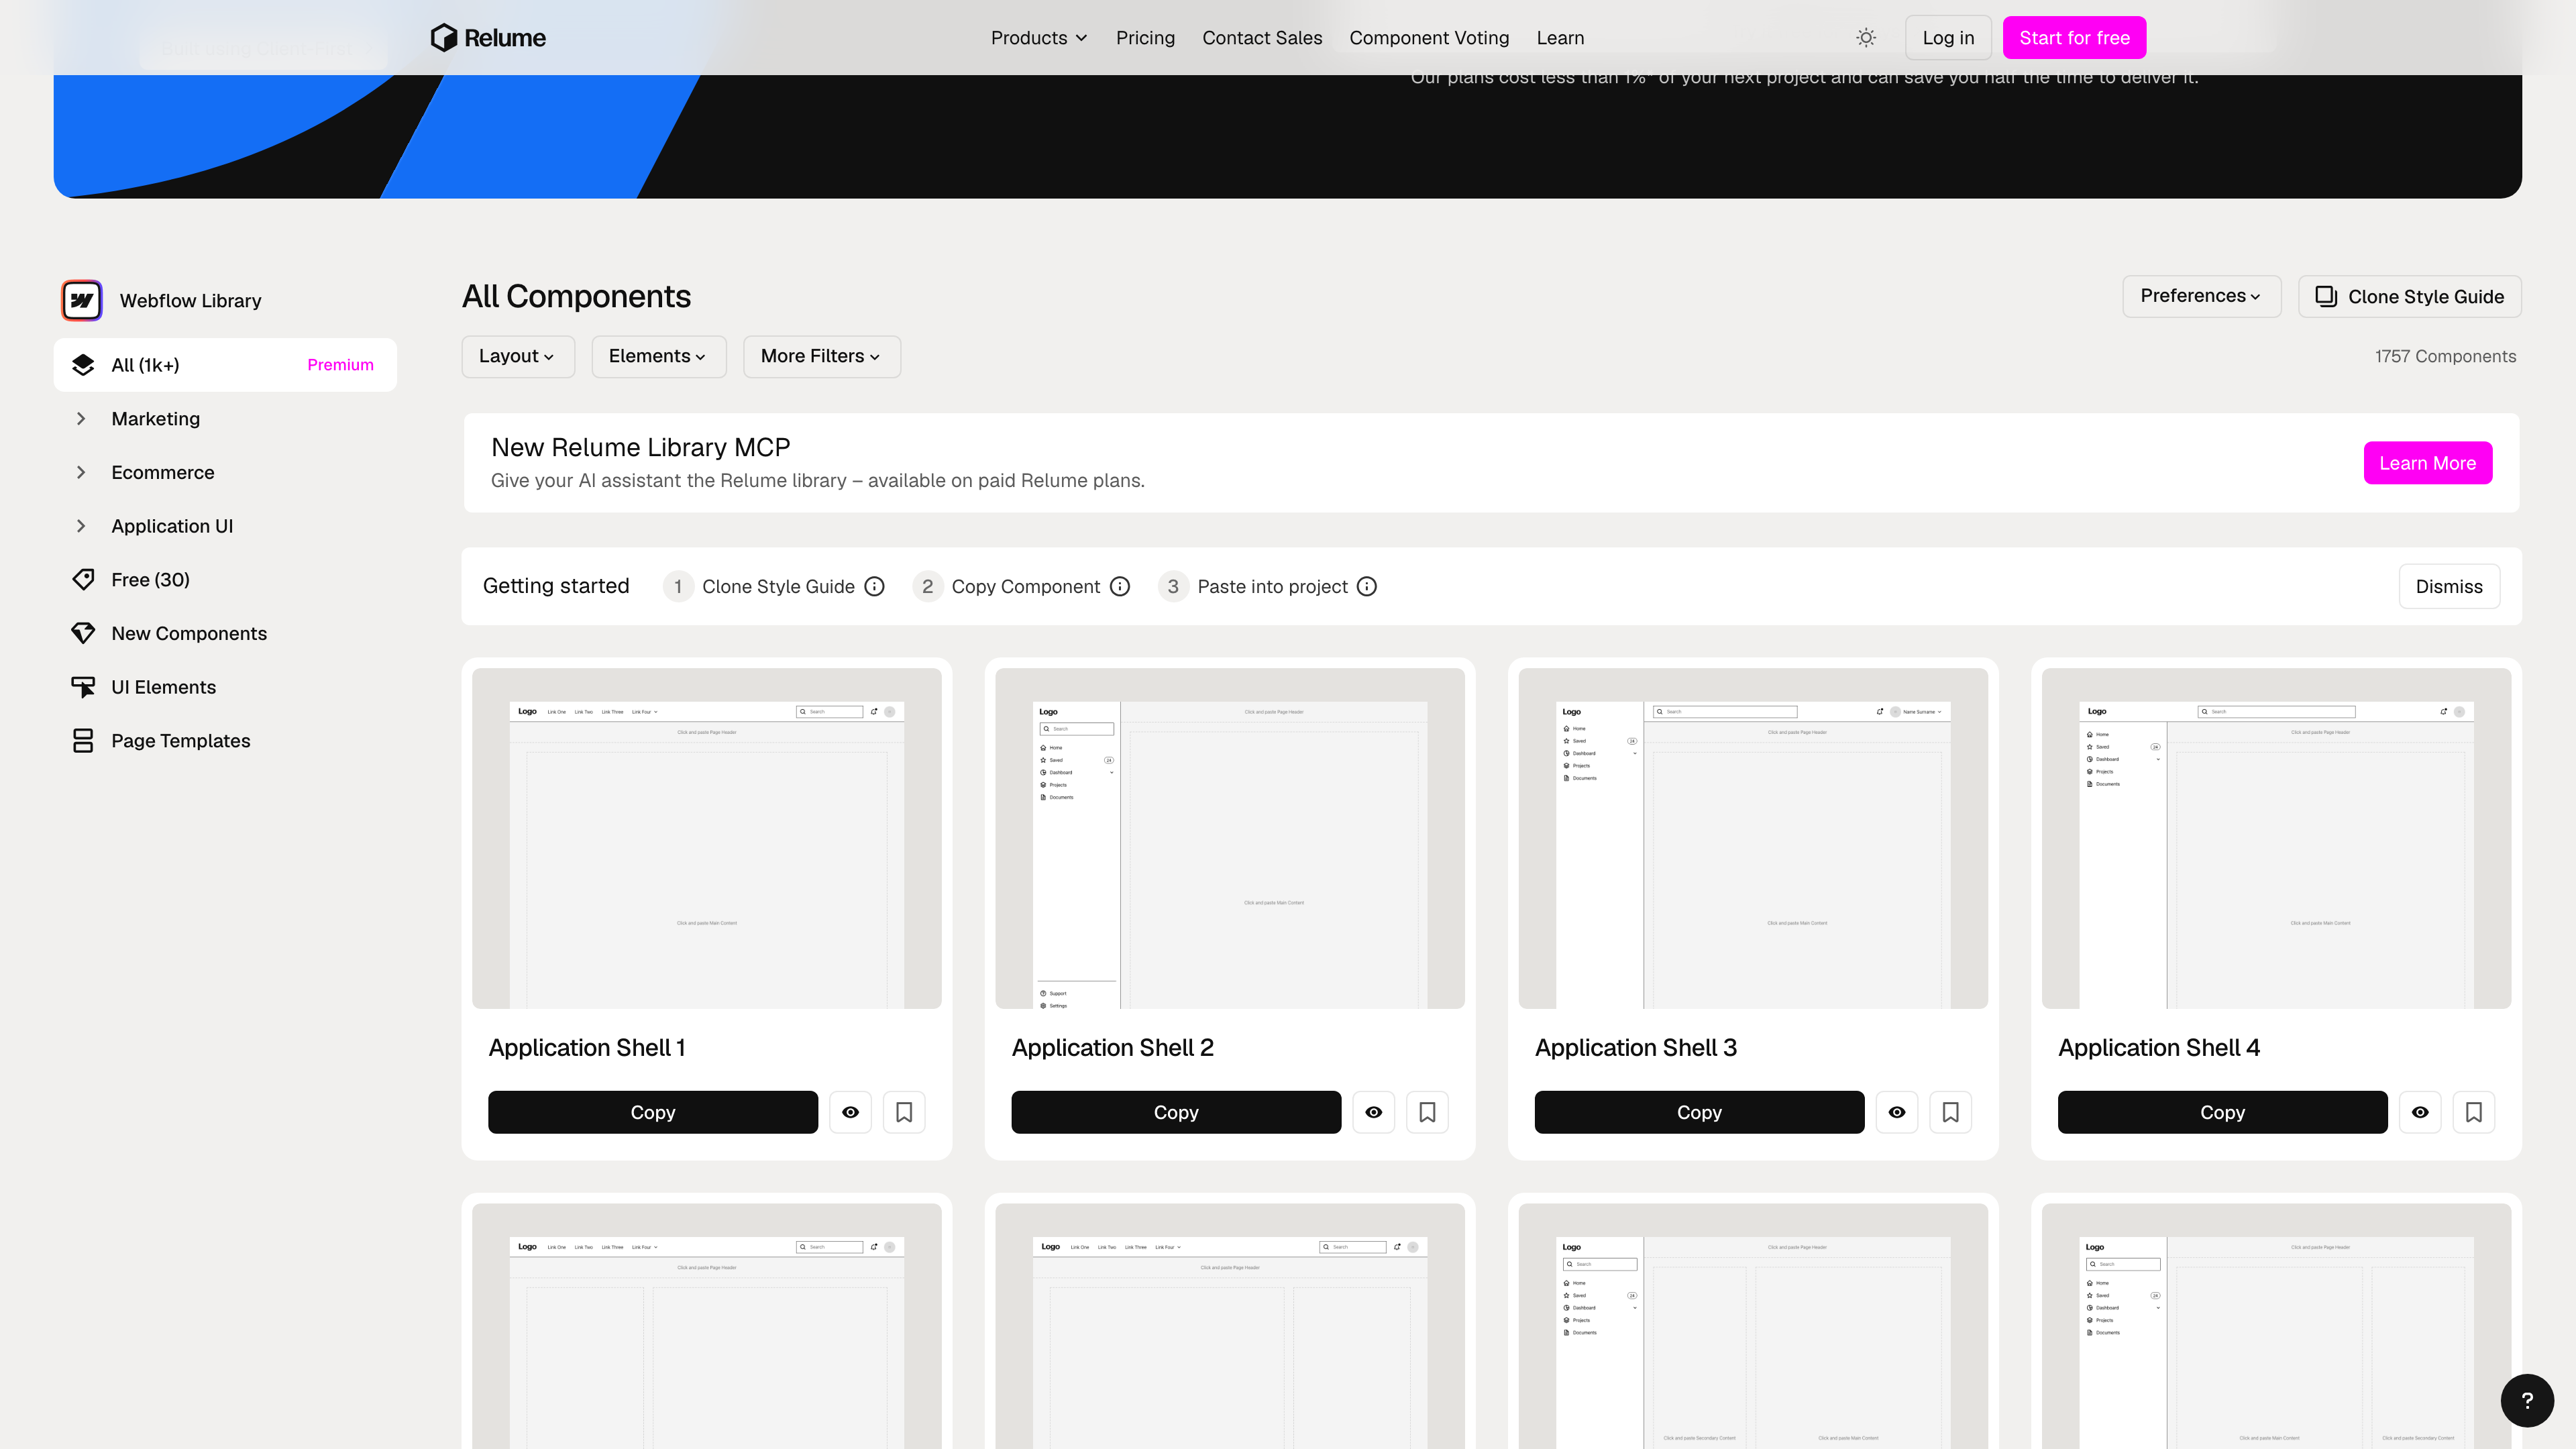Open the Products dropdown menu
The image size is (2576, 1449).
tap(1038, 38)
